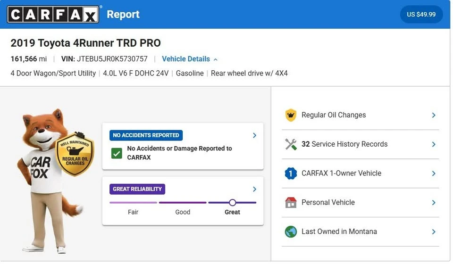Image resolution: width=453 pixels, height=264 pixels.
Task: Open Last Owned in Montana row
Action: [360, 231]
